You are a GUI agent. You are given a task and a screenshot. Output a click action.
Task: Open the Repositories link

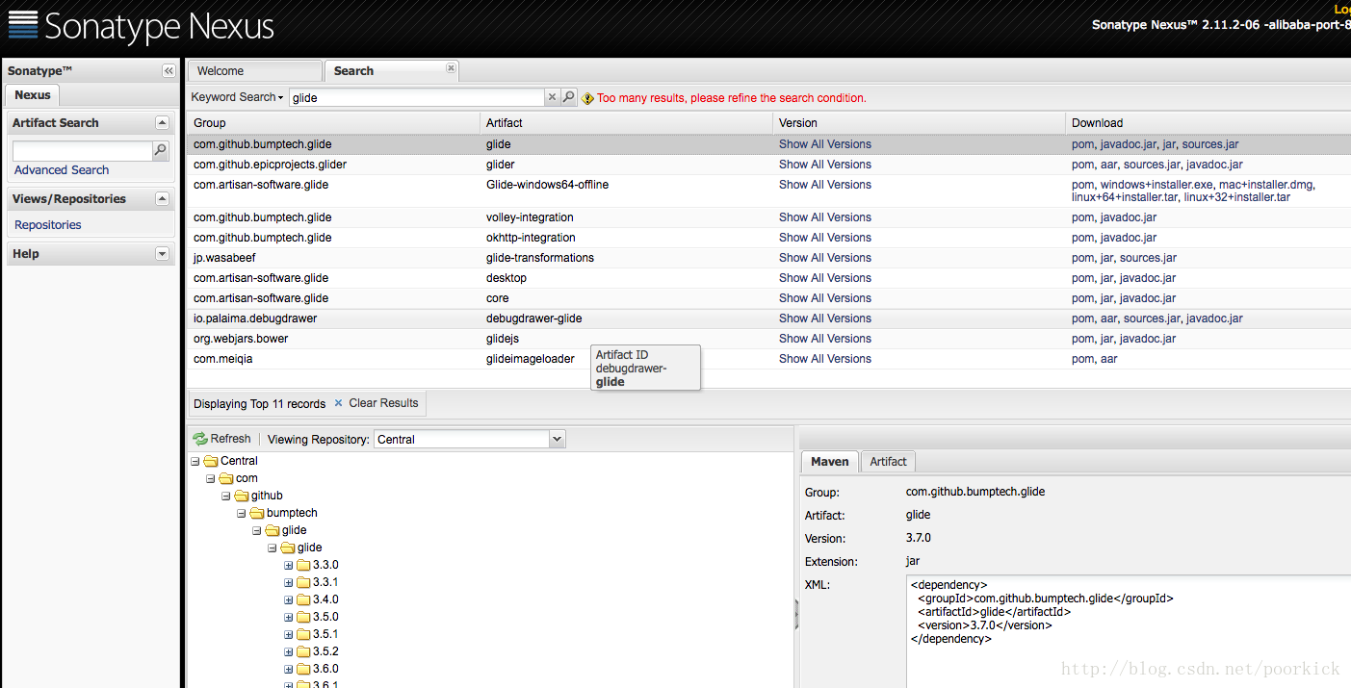point(48,225)
